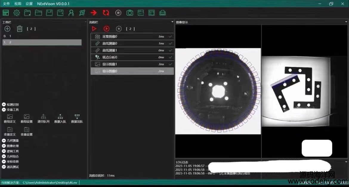Select the 变量定义 tool icon

tap(10, 132)
